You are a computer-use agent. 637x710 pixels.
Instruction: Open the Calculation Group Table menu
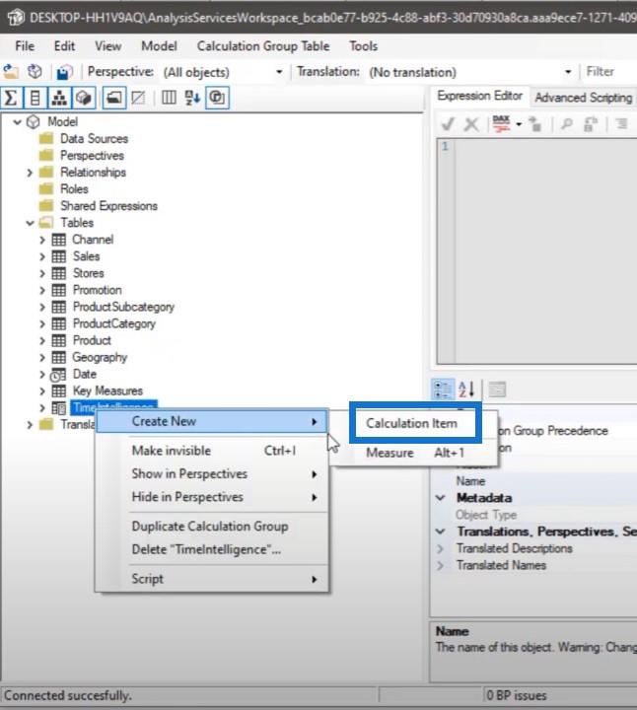[x=263, y=46]
